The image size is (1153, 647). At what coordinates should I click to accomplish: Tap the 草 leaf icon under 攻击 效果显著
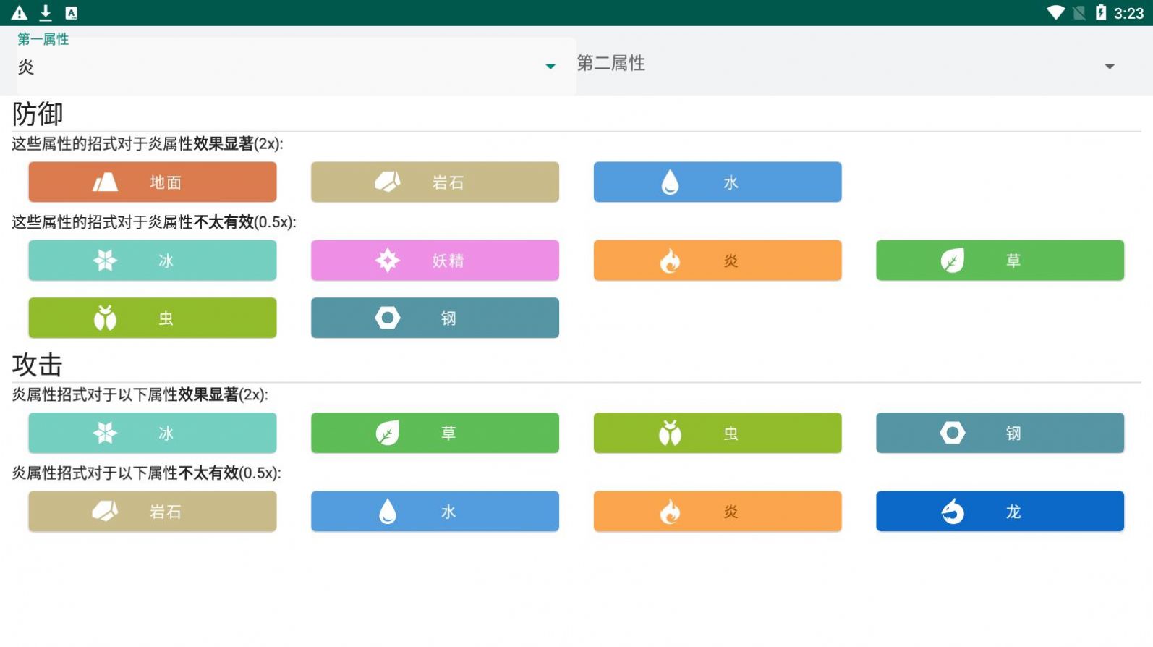pos(387,433)
